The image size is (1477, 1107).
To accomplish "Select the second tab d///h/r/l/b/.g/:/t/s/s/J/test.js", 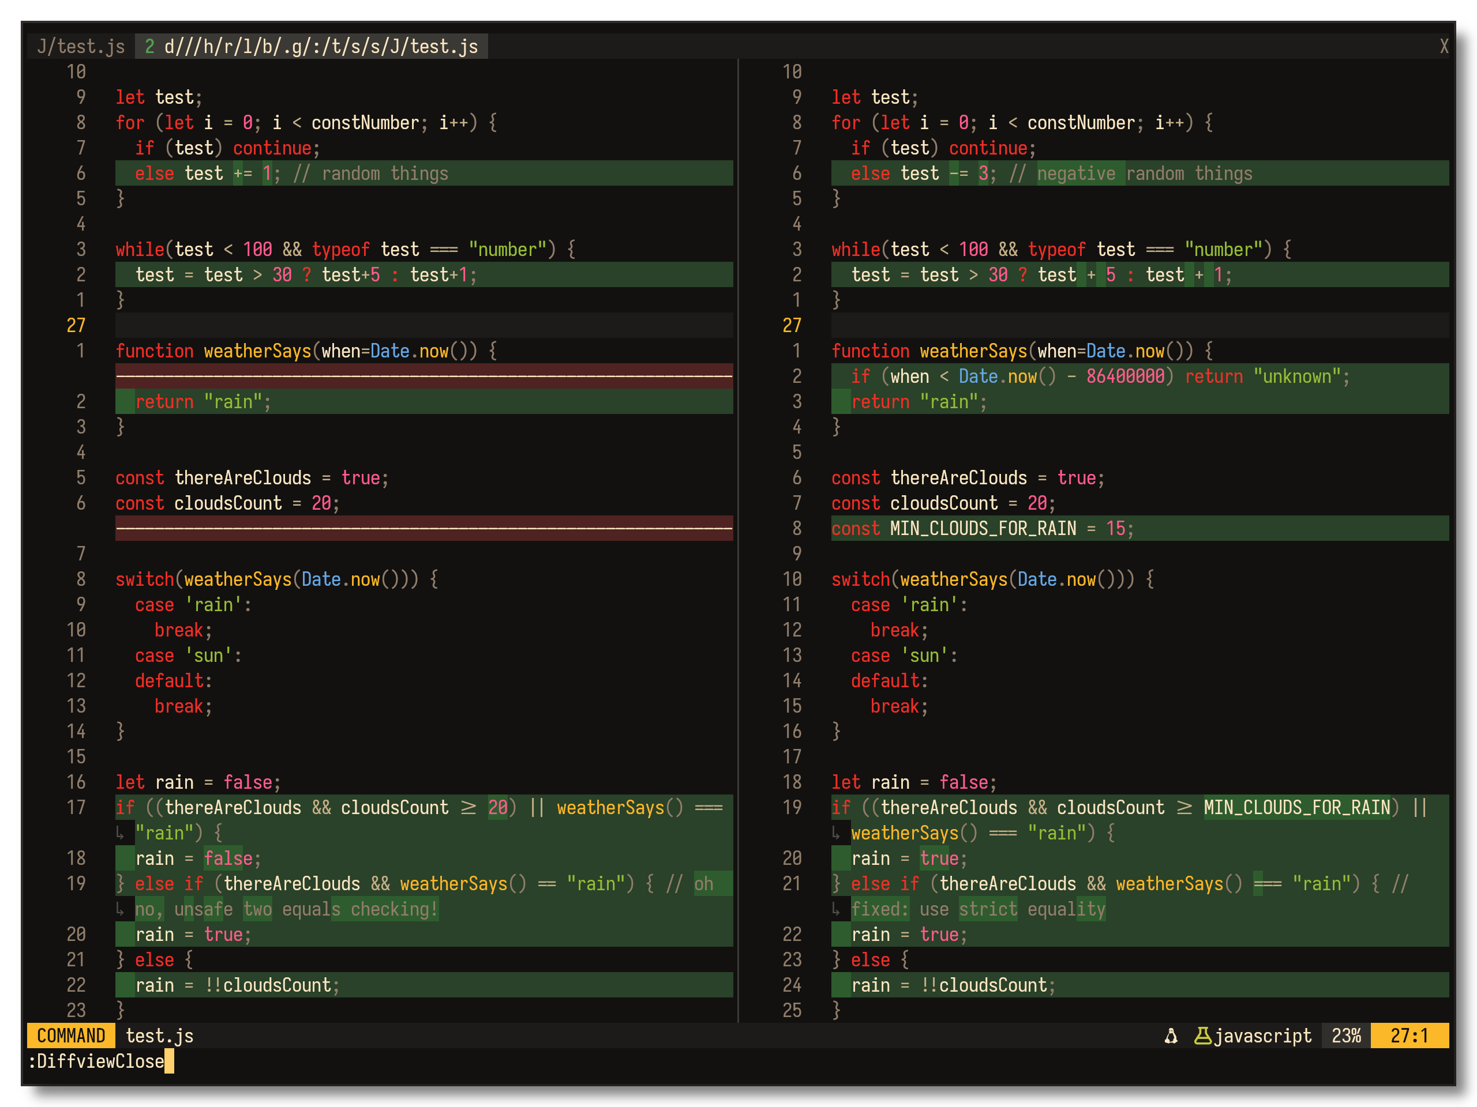I will [312, 47].
